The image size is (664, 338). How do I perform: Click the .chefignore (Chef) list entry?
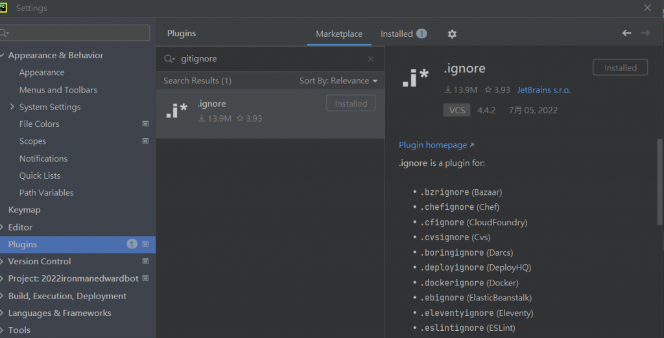[x=460, y=207]
